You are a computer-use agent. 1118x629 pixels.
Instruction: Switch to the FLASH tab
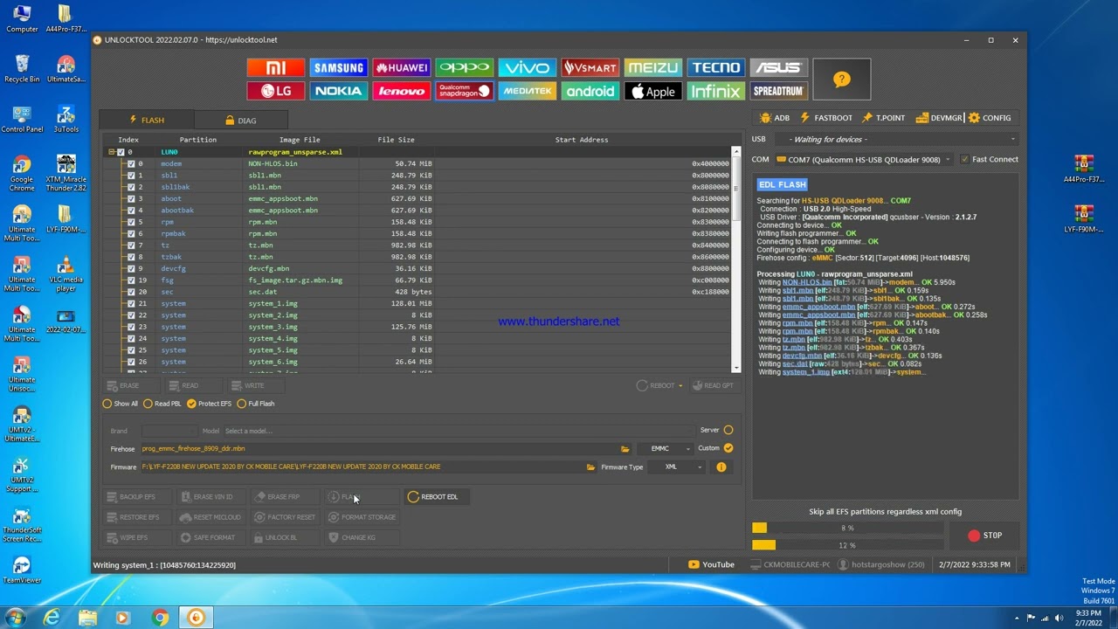point(147,121)
